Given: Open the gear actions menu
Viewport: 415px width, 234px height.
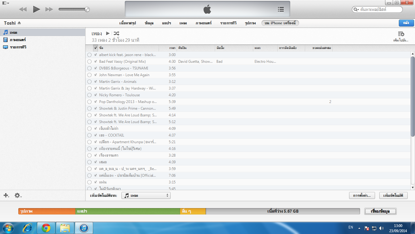Looking at the screenshot, I should [x=18, y=195].
